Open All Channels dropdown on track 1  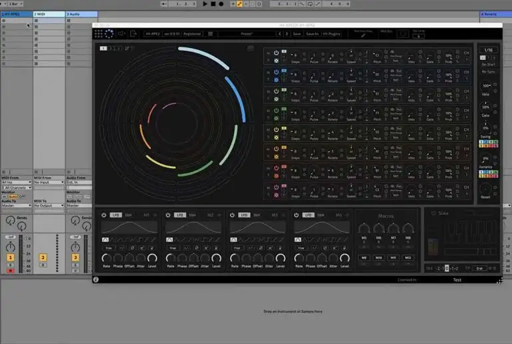17,187
